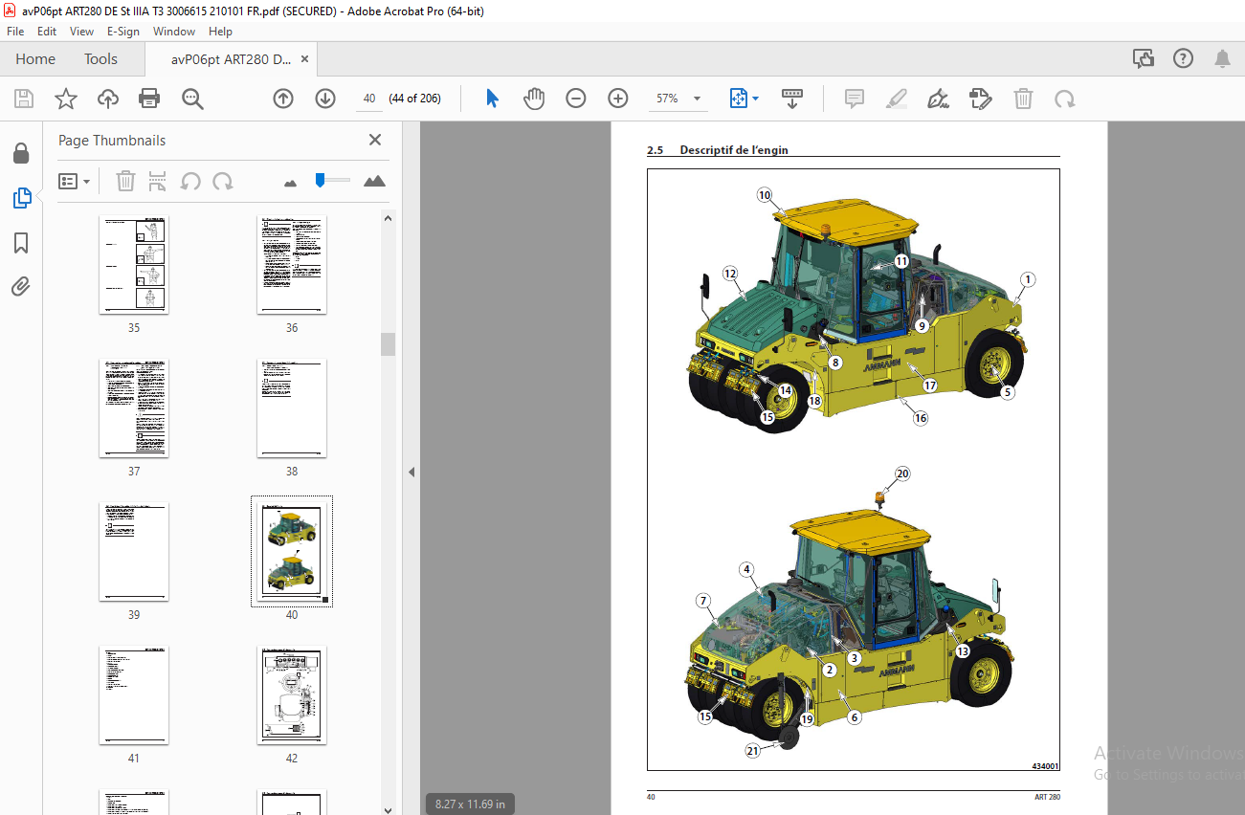The height and width of the screenshot is (815, 1245).
Task: Activate the selection arrow tool
Action: point(492,99)
